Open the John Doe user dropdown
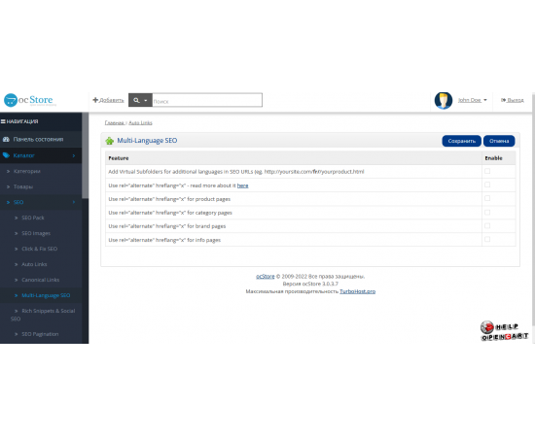 tap(472, 100)
